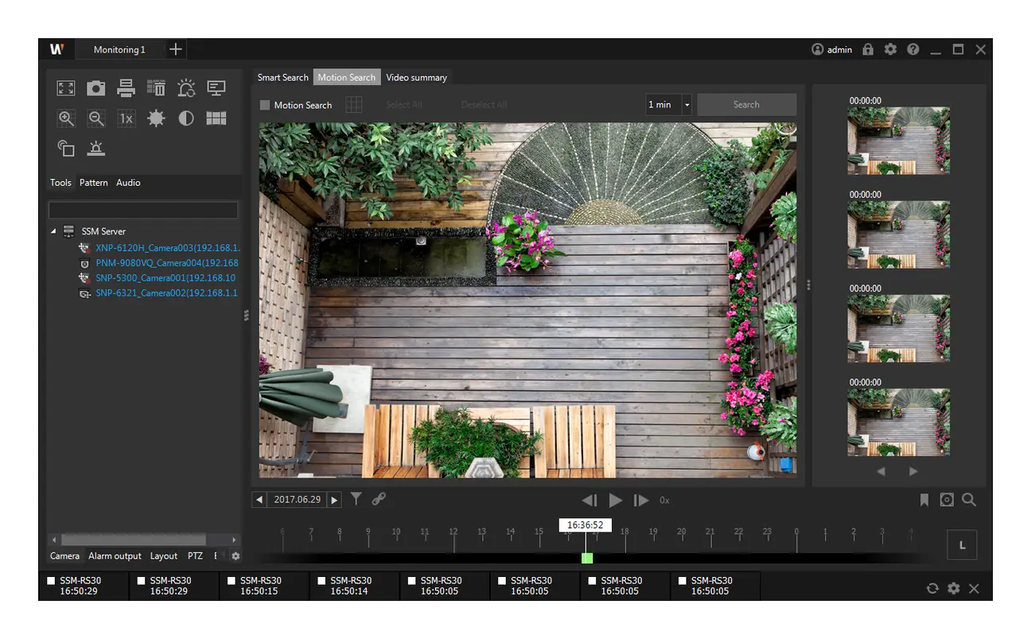The height and width of the screenshot is (639, 1031).
Task: Click the sequence/broadcast square icon
Action: [x=66, y=148]
